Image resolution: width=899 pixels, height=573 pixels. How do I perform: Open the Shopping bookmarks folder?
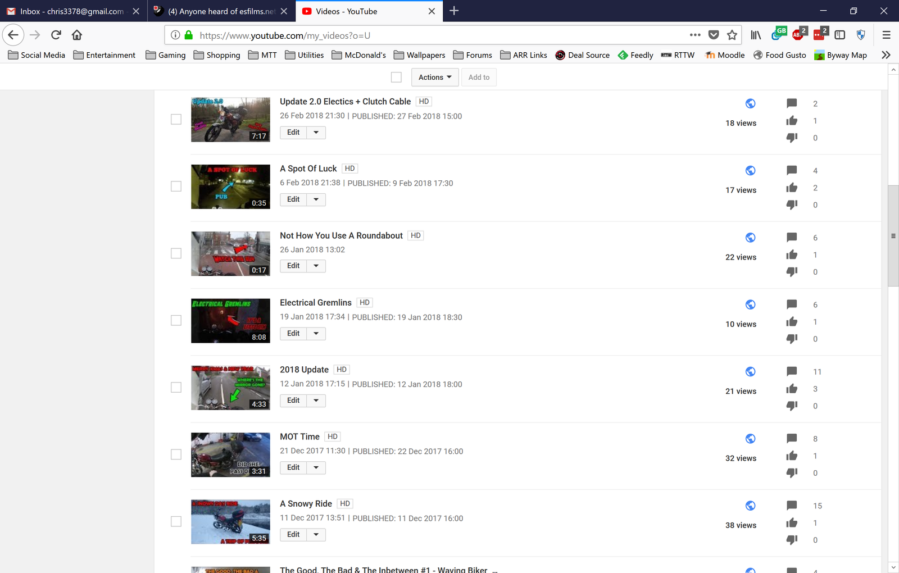click(x=217, y=55)
